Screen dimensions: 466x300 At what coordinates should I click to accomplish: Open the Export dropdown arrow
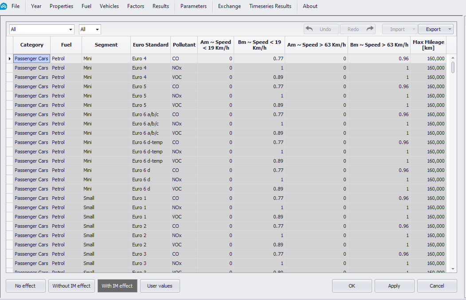450,30
